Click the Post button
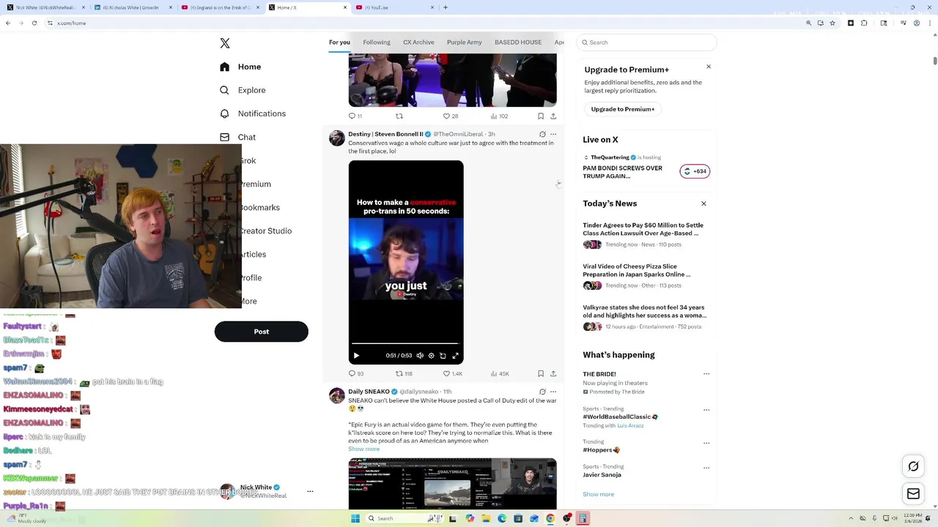938x527 pixels. pyautogui.click(x=262, y=332)
